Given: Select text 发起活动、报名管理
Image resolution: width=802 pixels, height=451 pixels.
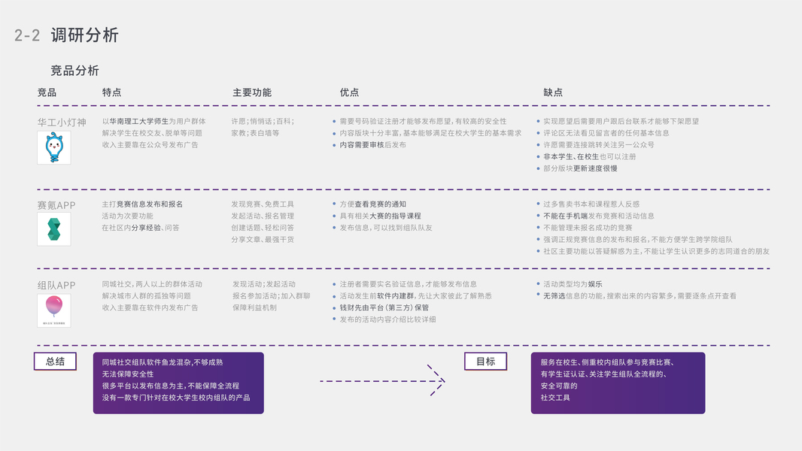Looking at the screenshot, I should [x=263, y=216].
